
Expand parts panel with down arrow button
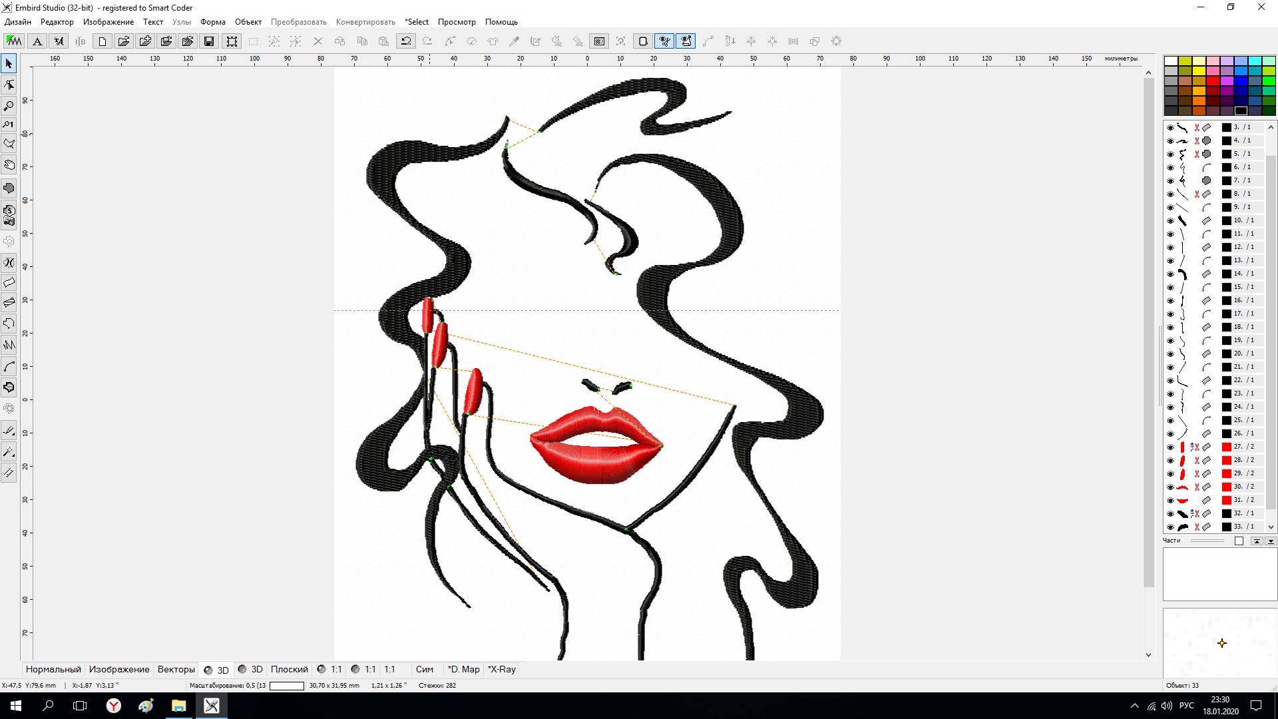(1271, 541)
